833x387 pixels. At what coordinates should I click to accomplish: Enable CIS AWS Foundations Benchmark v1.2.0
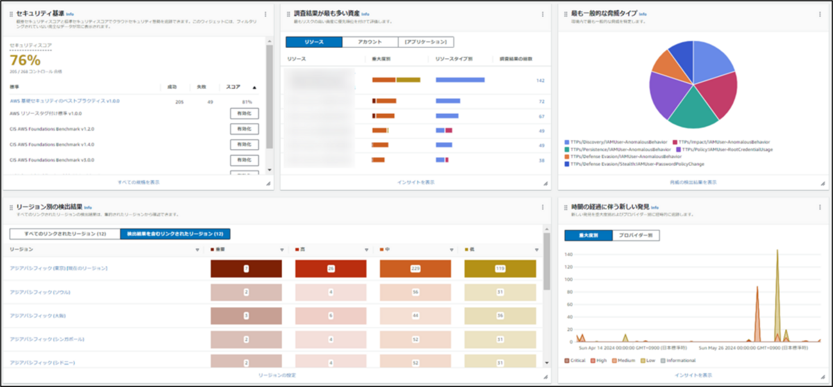tap(244, 129)
